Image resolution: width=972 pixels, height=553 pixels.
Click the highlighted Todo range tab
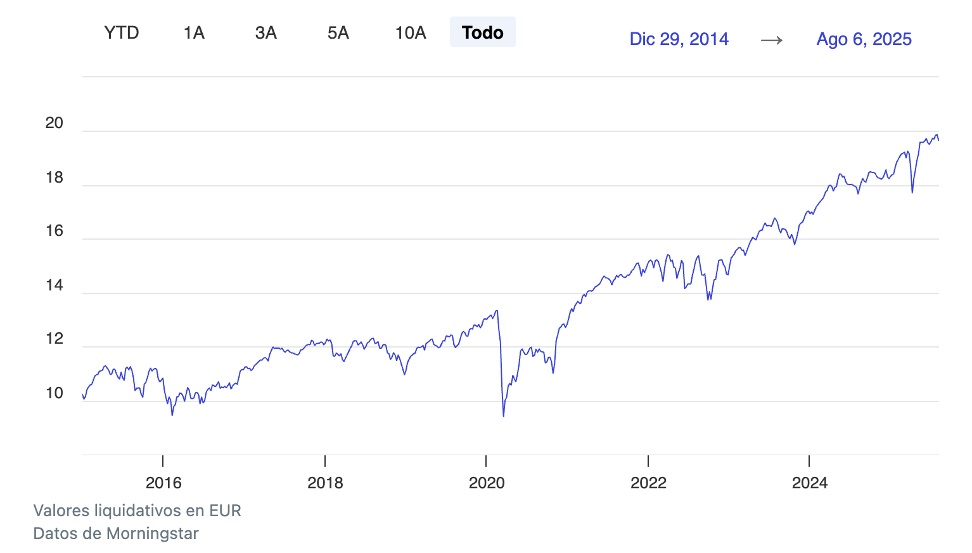[483, 32]
